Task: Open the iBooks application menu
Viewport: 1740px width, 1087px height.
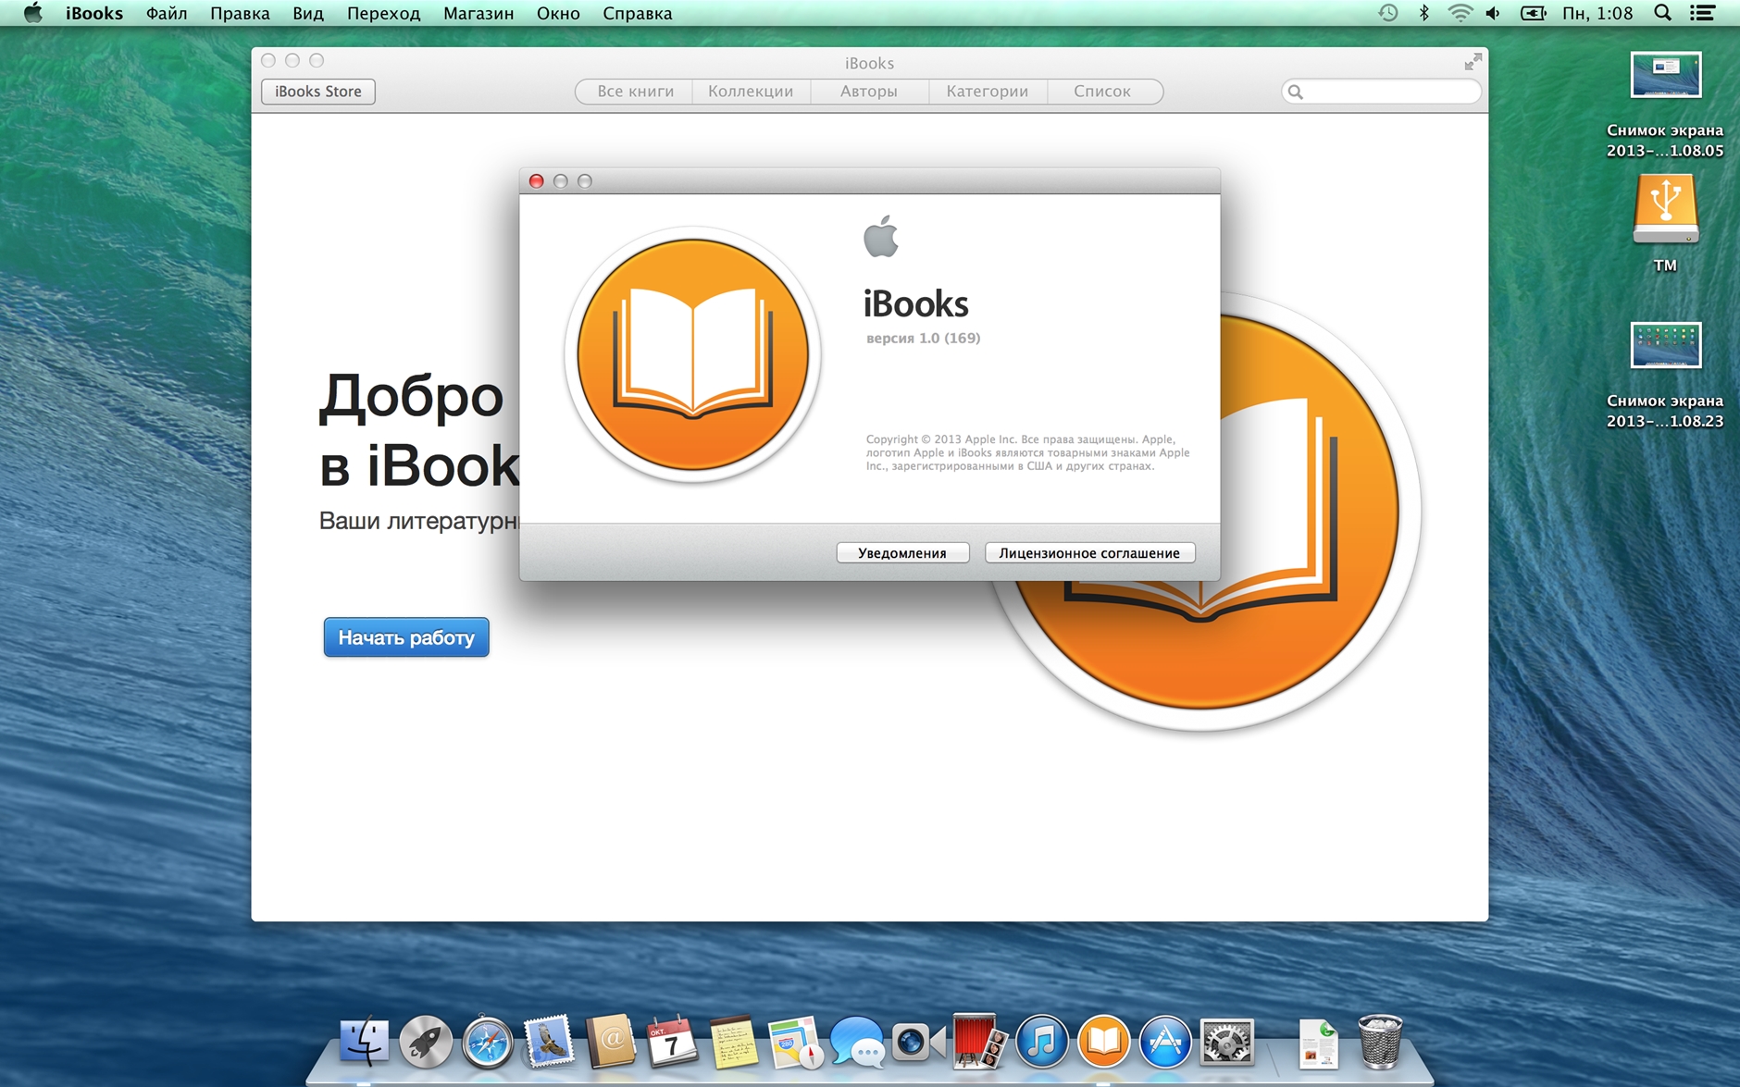Action: (94, 13)
